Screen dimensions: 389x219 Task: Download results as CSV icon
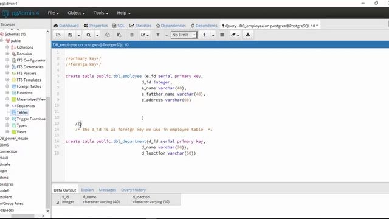(x=248, y=35)
